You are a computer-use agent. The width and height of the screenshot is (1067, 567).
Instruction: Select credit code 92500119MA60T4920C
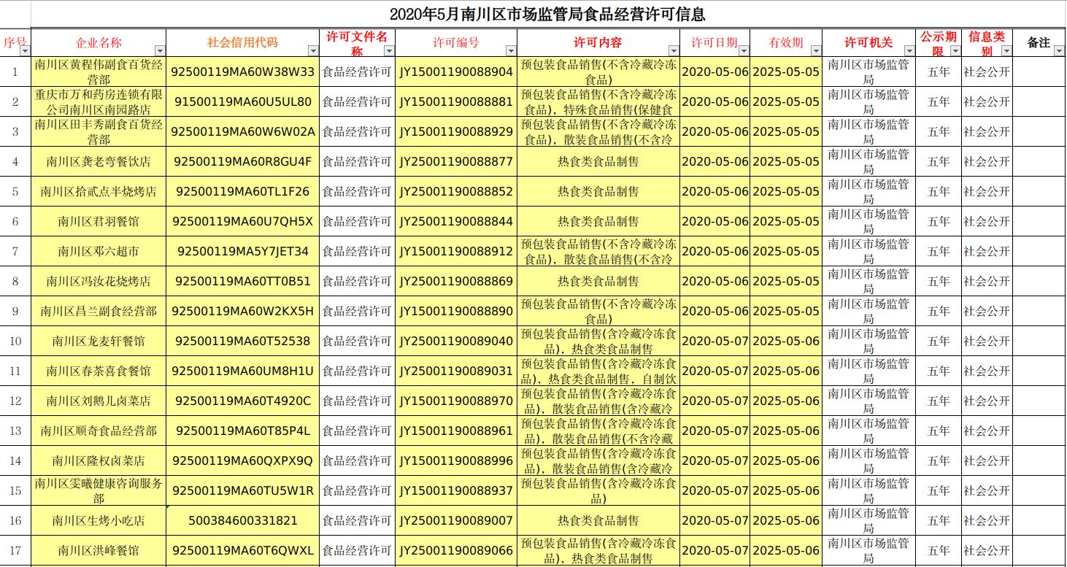tap(243, 401)
